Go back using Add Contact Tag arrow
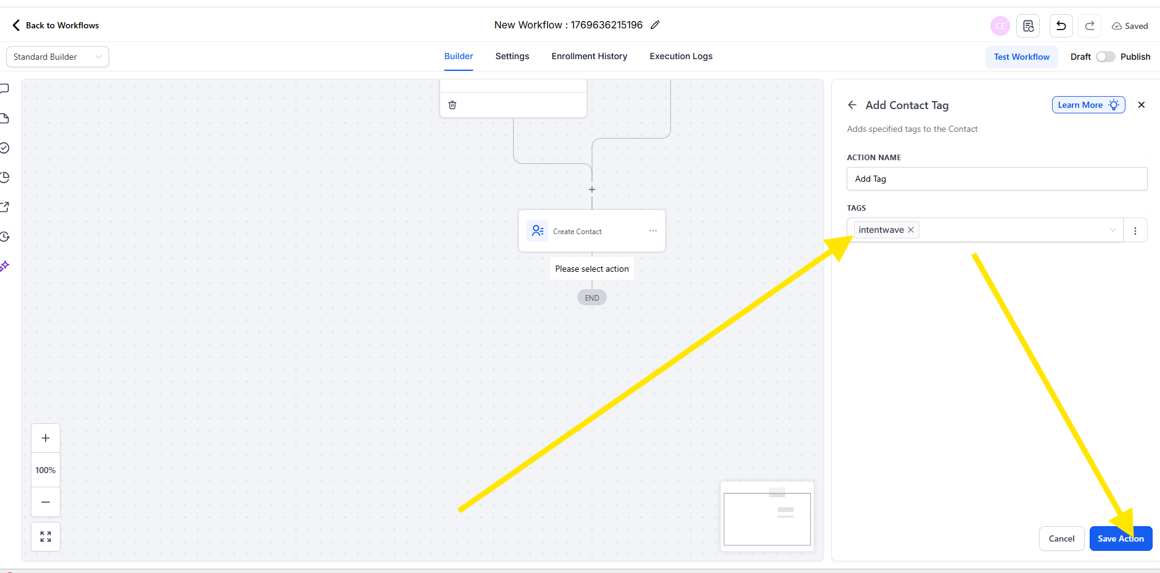The height and width of the screenshot is (573, 1160). [852, 105]
